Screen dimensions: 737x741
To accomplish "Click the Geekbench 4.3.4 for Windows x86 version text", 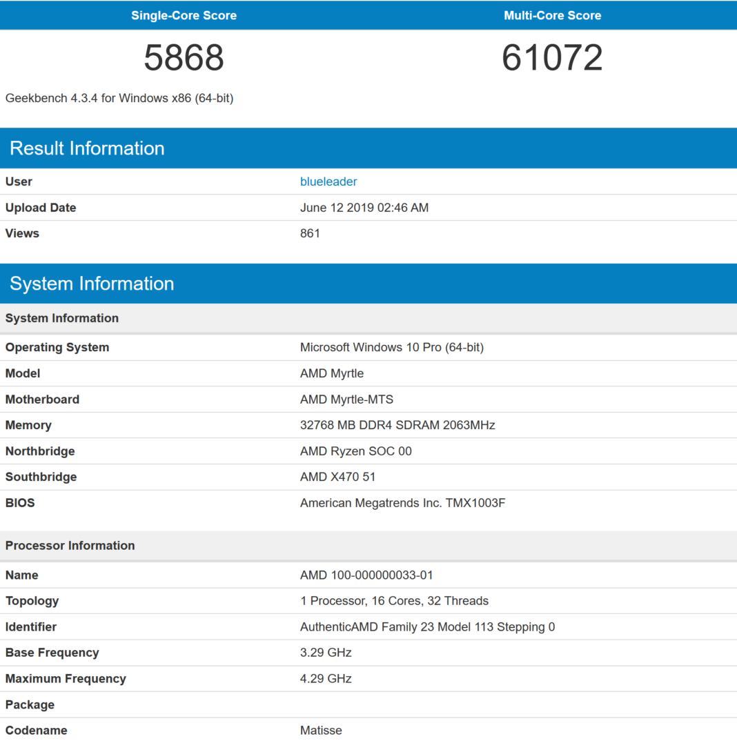I will pos(119,98).
